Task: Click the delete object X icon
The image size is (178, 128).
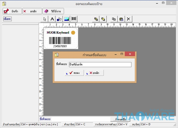Action: tap(129, 19)
